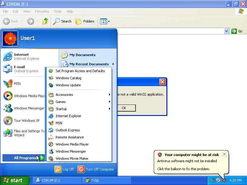Open Files and Settings Transfer Wizard
The image size is (247, 185).
[x=24, y=133]
